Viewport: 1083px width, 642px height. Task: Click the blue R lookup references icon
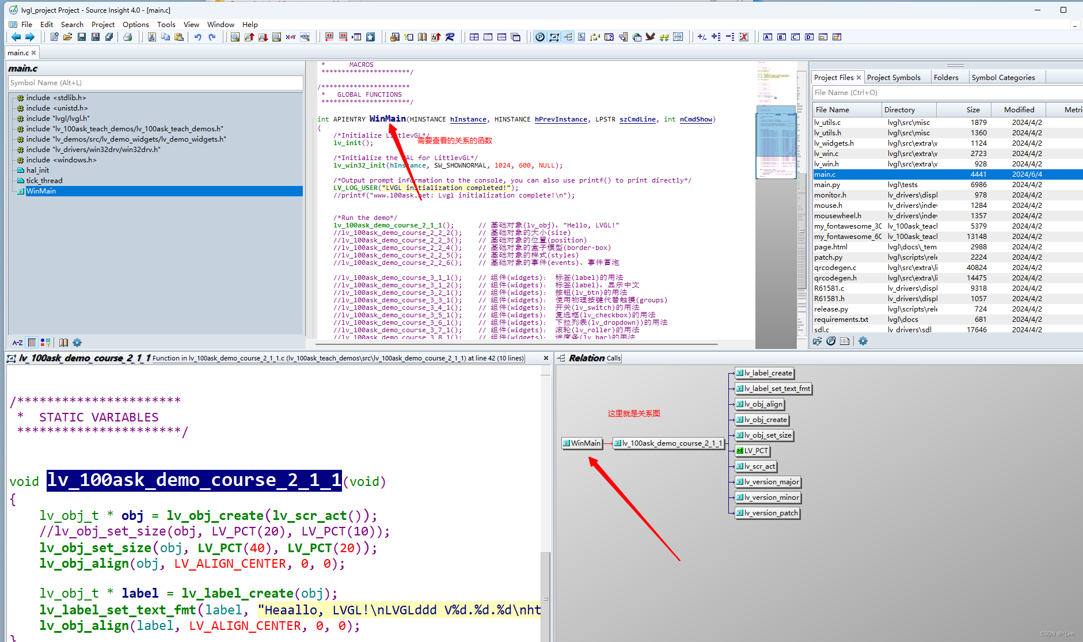click(450, 37)
